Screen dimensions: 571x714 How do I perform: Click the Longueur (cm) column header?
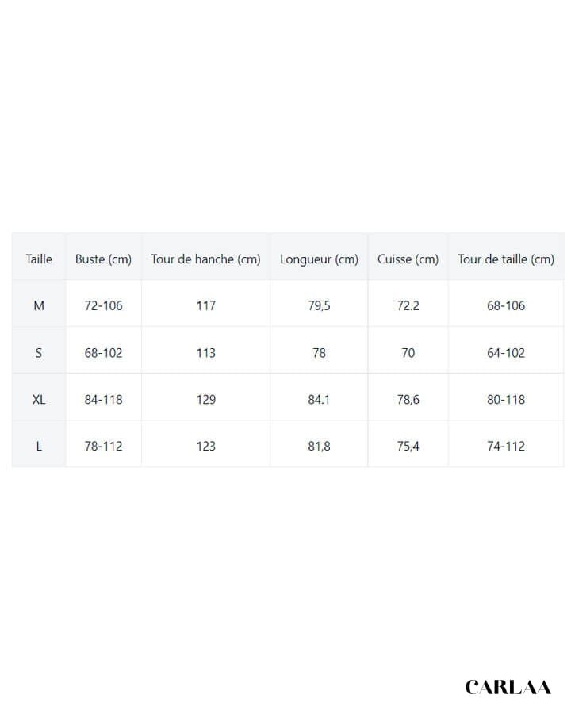pyautogui.click(x=319, y=259)
